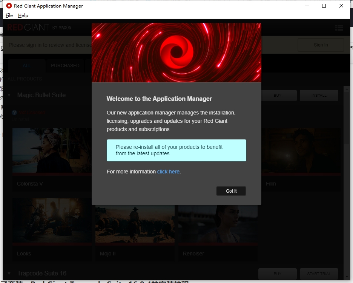This screenshot has width=353, height=283.
Task: Select the Colorista V product thumbnail
Action: click(52, 150)
